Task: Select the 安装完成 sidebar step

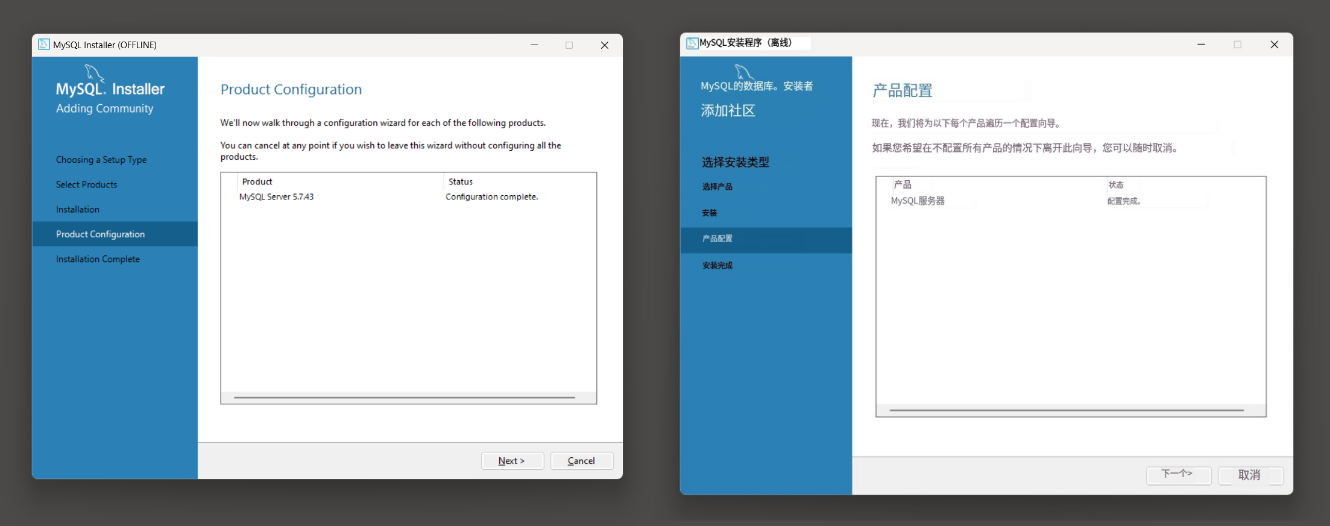Action: 717,265
